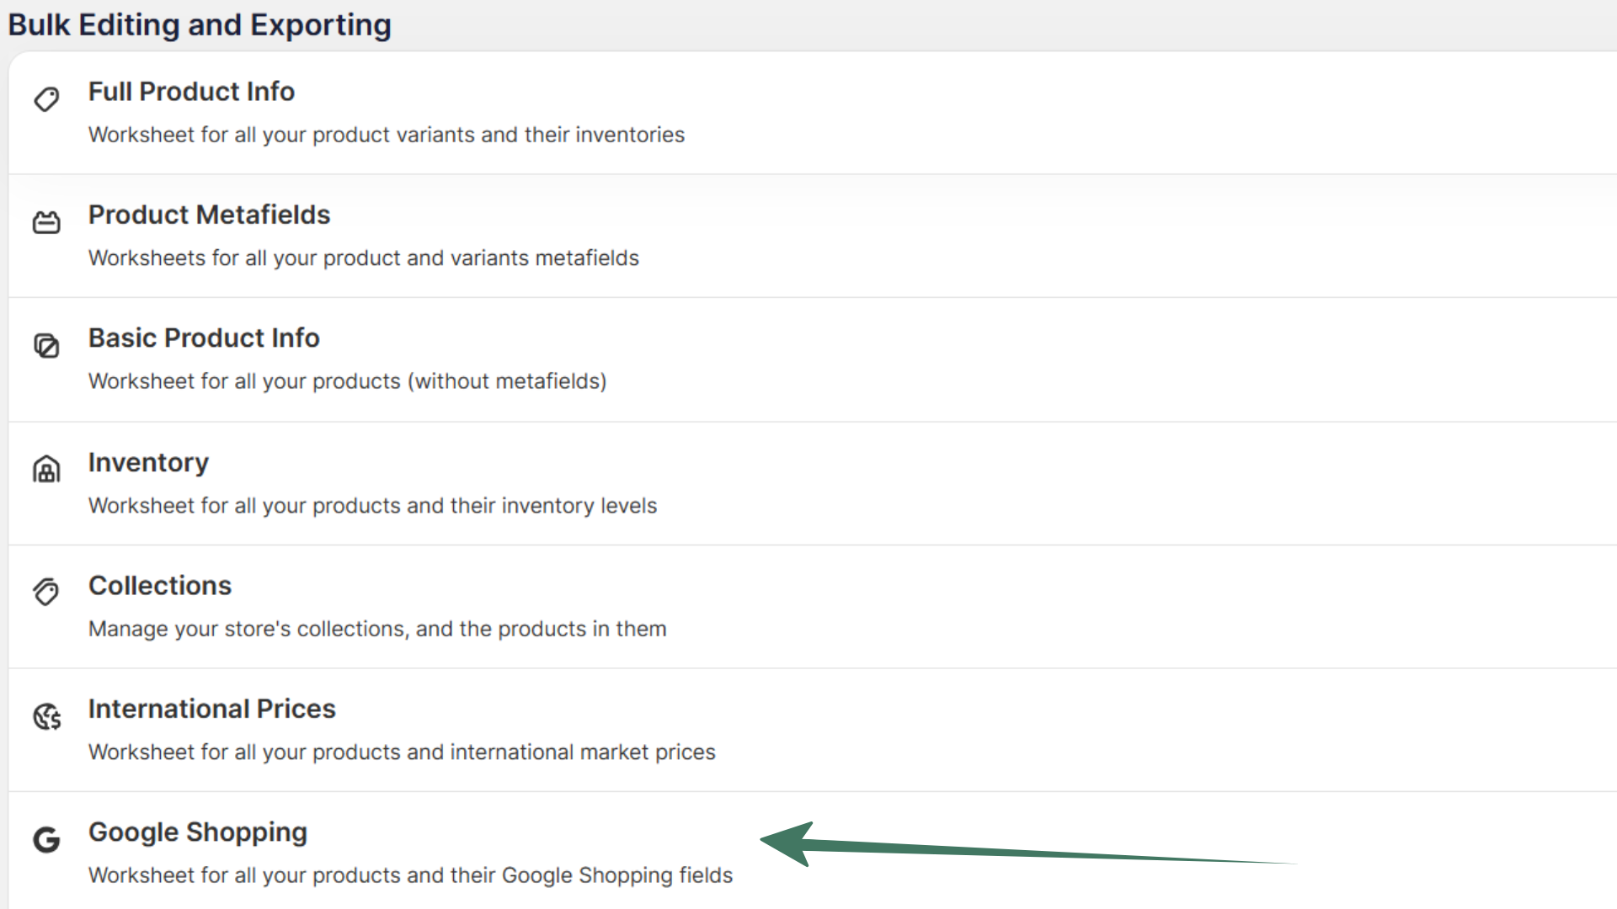Image resolution: width=1617 pixels, height=909 pixels.
Task: Click the Bulk Editing and Exporting heading
Action: click(199, 24)
